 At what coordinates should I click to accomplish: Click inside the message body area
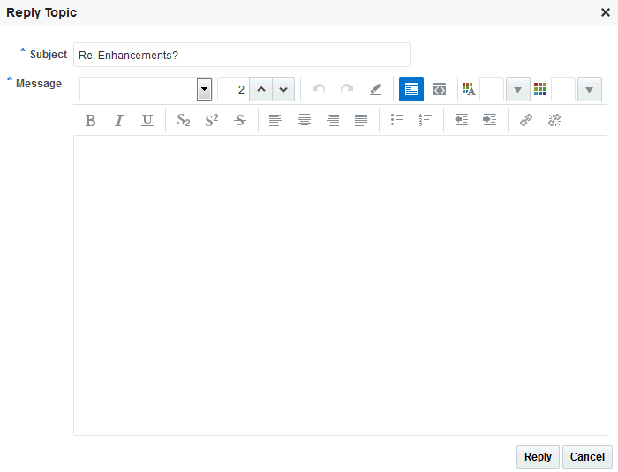(x=340, y=285)
